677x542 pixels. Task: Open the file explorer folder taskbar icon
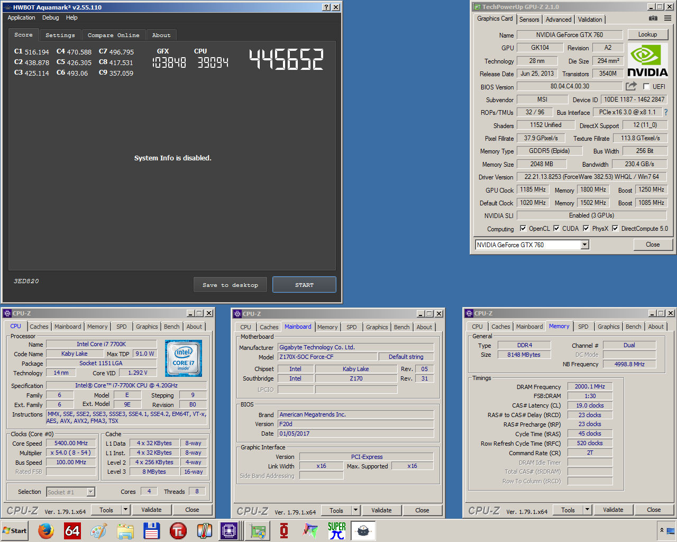(x=125, y=530)
